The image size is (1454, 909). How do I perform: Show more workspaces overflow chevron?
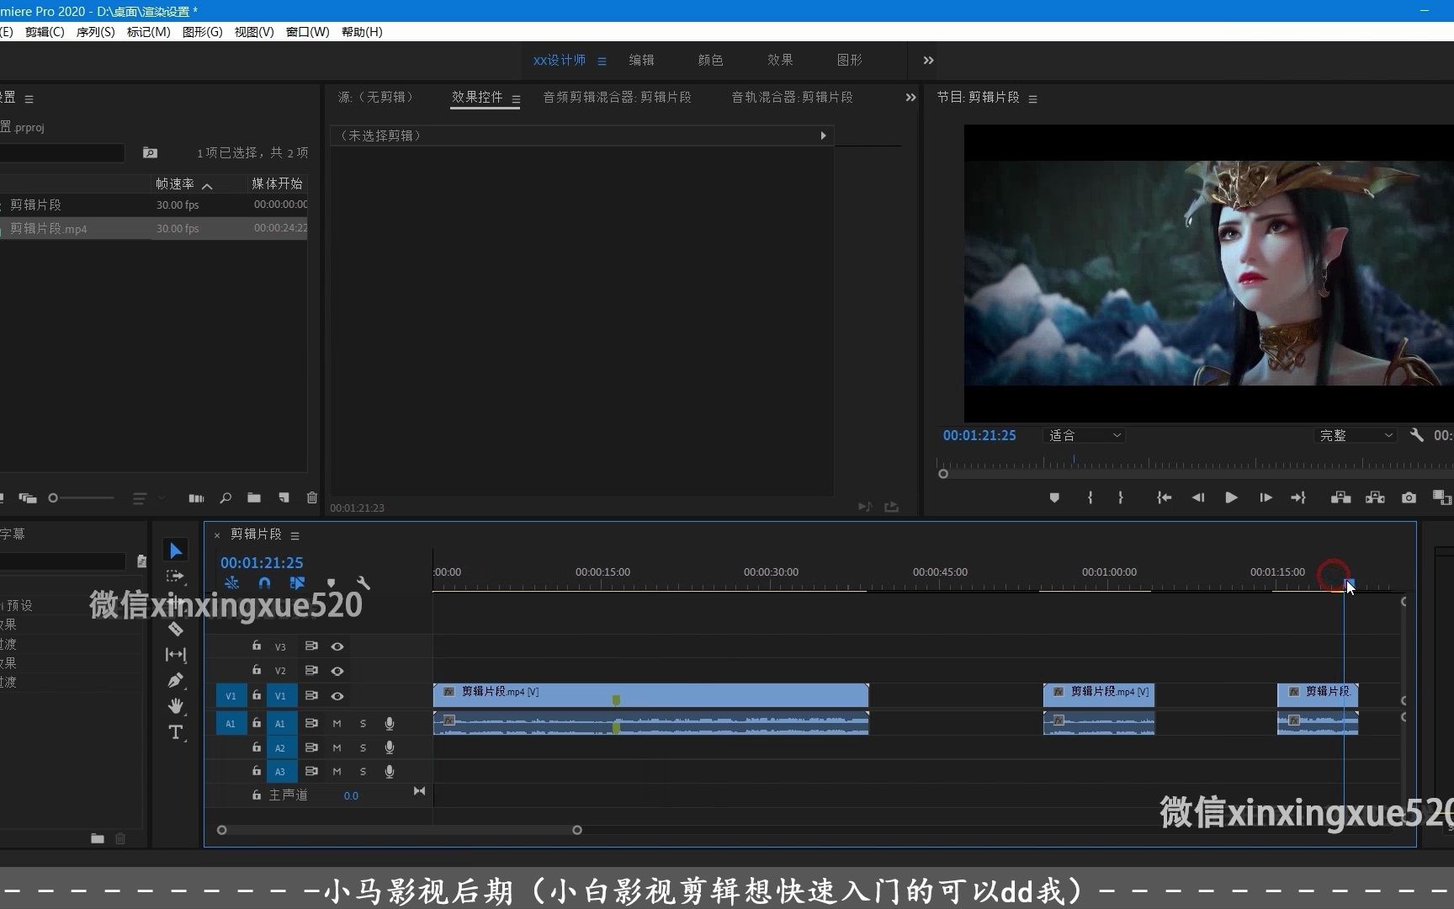[928, 61]
